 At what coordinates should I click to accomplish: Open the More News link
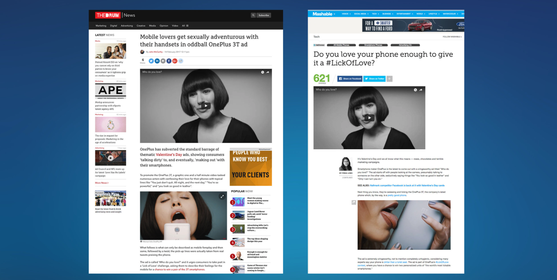pyautogui.click(x=102, y=183)
